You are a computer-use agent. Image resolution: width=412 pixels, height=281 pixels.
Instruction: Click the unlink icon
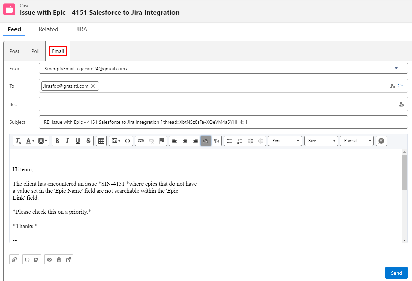(151, 141)
